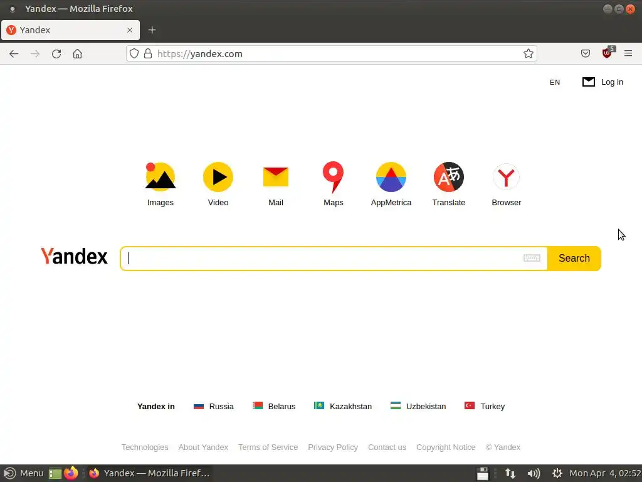Screen dimensions: 642x482
Task: Go back to previous page
Action: (14, 54)
